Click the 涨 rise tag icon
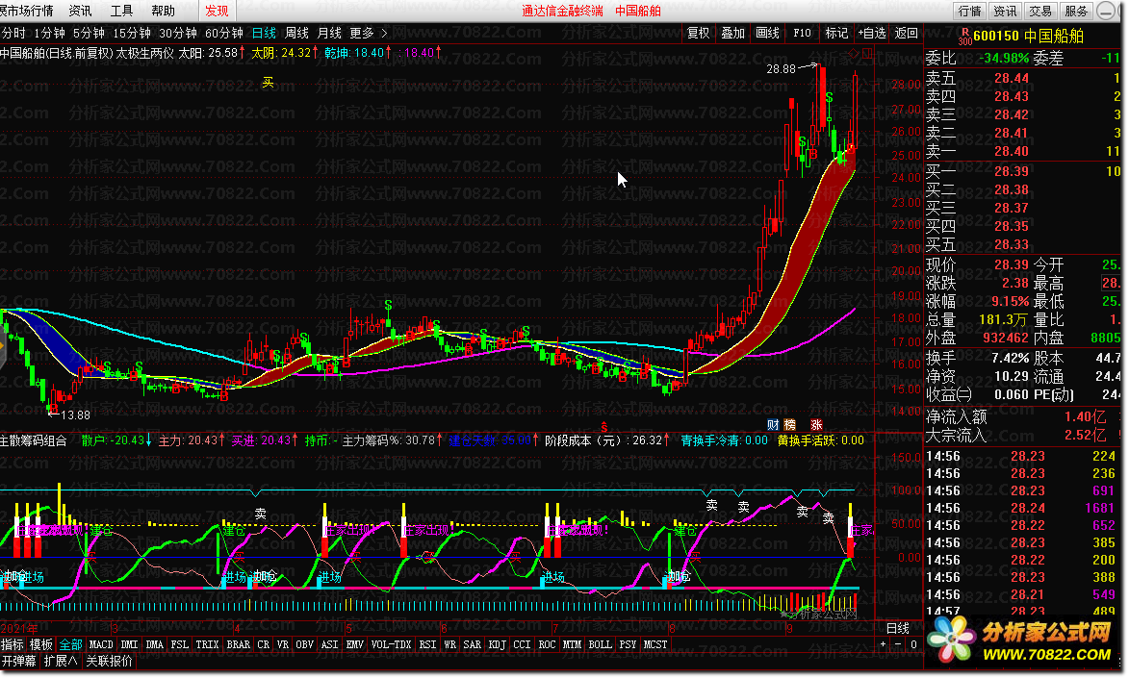 coord(816,425)
